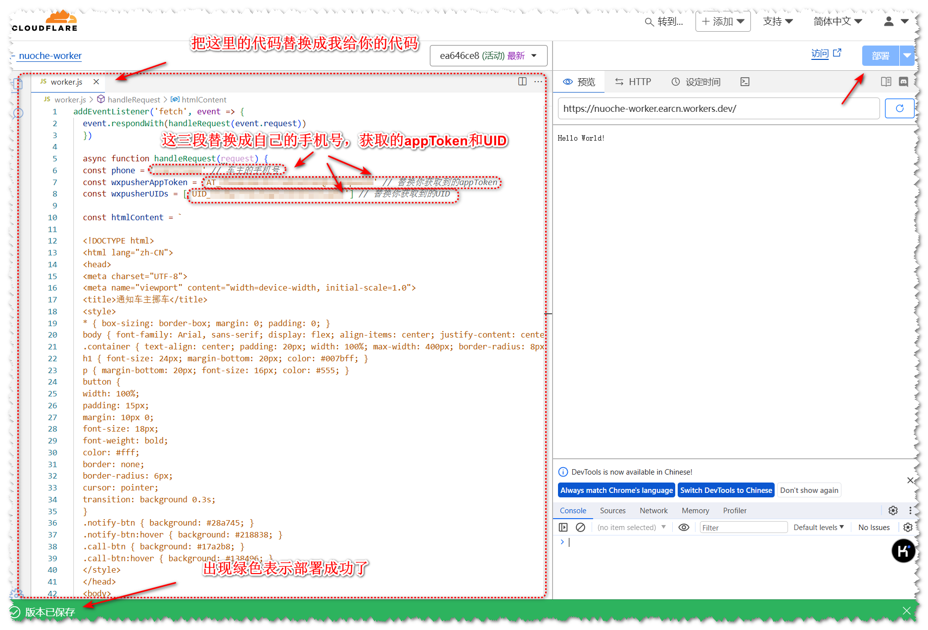Image resolution: width=928 pixels, height=630 pixels.
Task: Open the files explorer sidebar icon
Action: [x=17, y=84]
